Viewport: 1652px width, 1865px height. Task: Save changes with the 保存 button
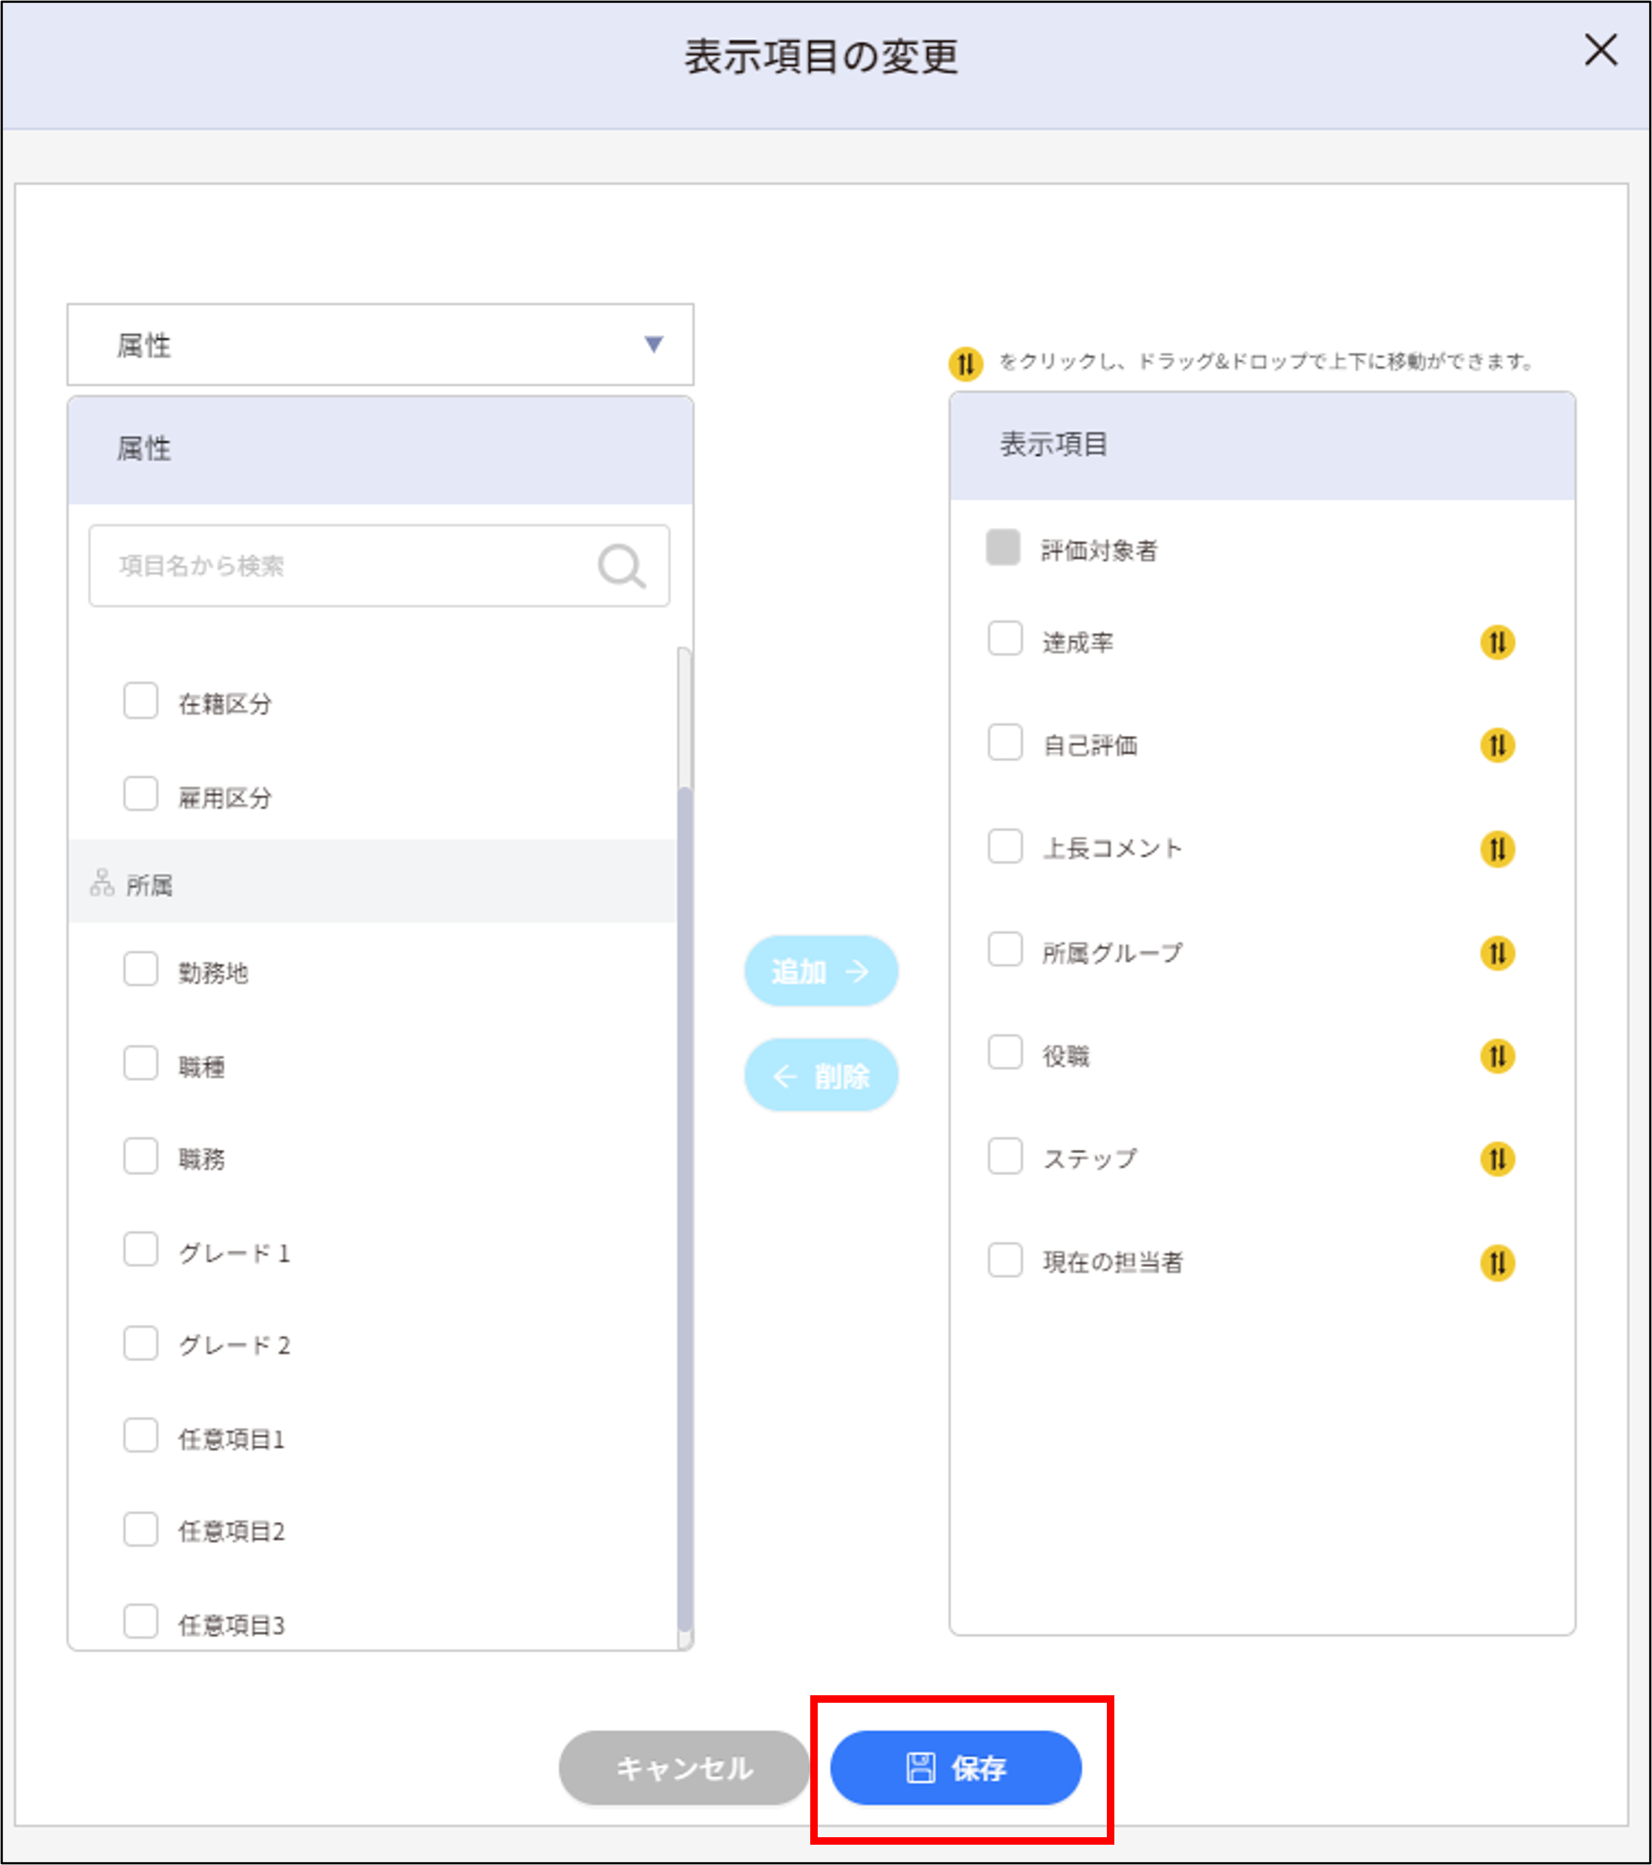[955, 1767]
